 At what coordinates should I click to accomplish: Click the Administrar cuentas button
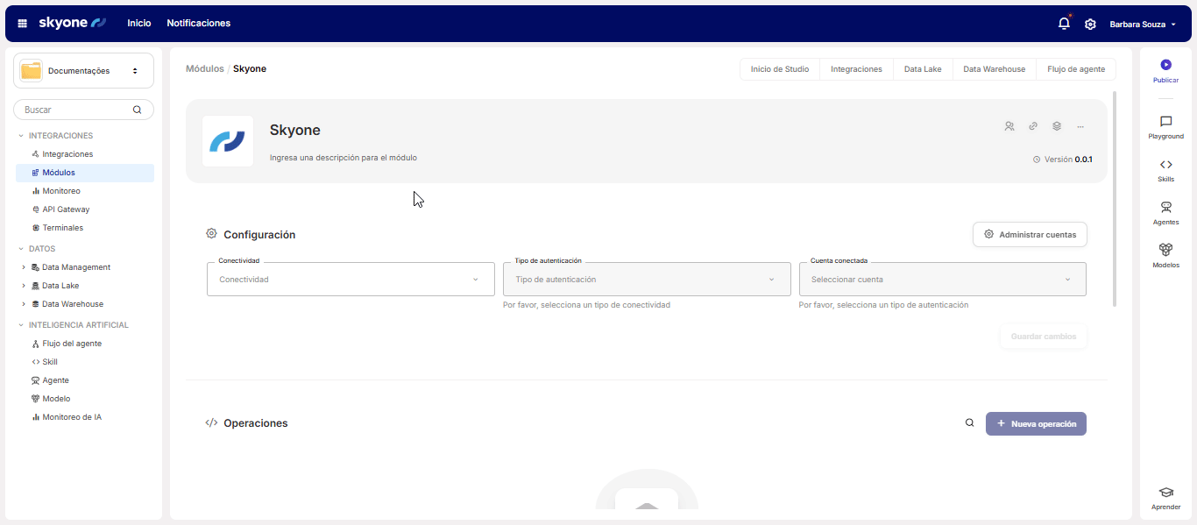pyautogui.click(x=1030, y=235)
